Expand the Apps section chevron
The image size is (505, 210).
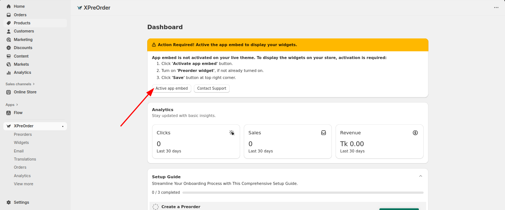point(17,105)
